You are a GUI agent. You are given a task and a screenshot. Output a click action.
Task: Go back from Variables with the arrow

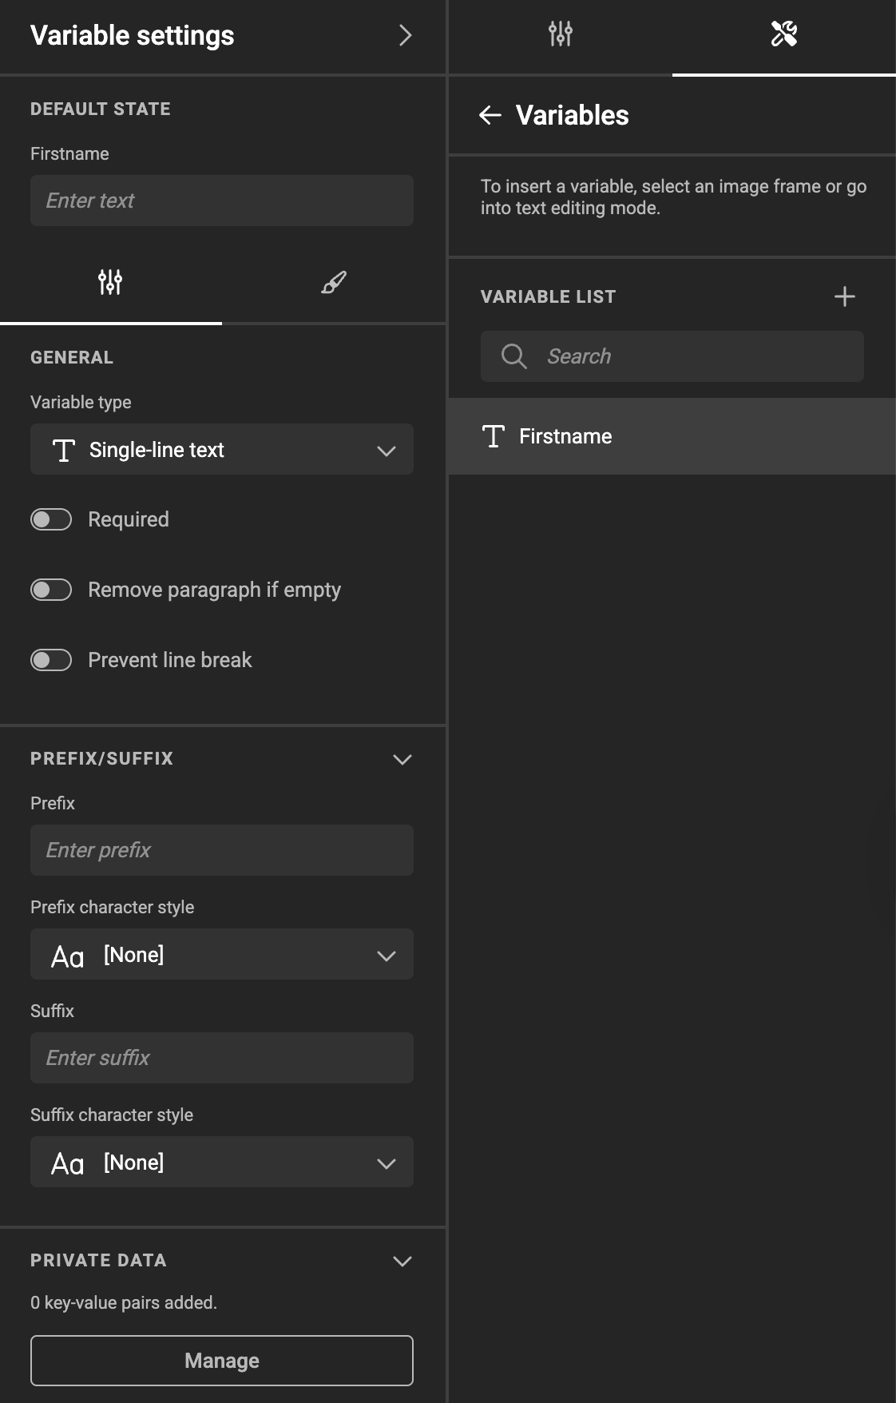(490, 115)
